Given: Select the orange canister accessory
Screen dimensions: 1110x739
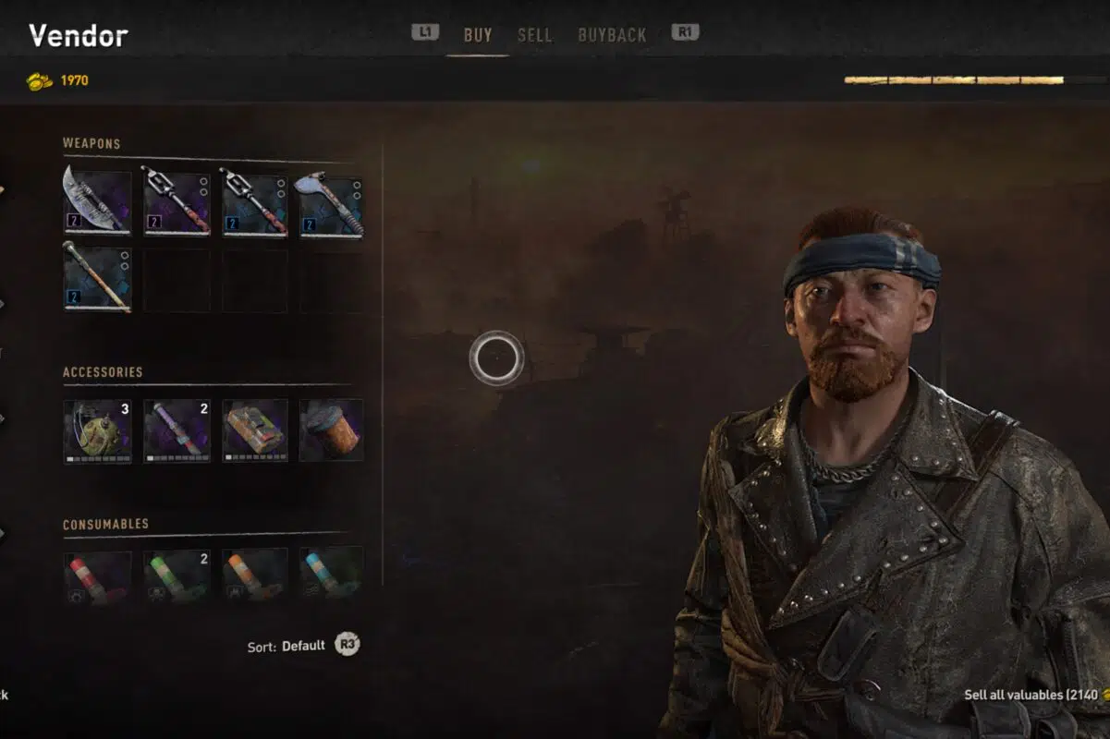Looking at the screenshot, I should click(x=330, y=430).
